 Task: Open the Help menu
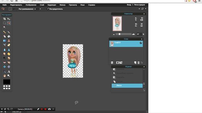pyautogui.click(x=92, y=5)
